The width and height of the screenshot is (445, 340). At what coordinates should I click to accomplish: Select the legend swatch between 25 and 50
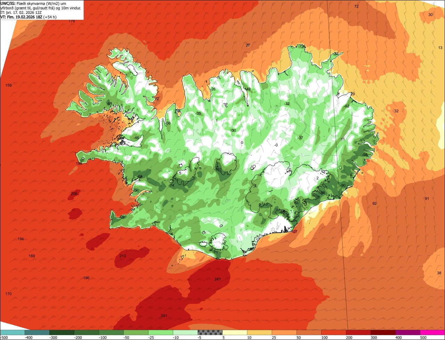[x=284, y=332]
